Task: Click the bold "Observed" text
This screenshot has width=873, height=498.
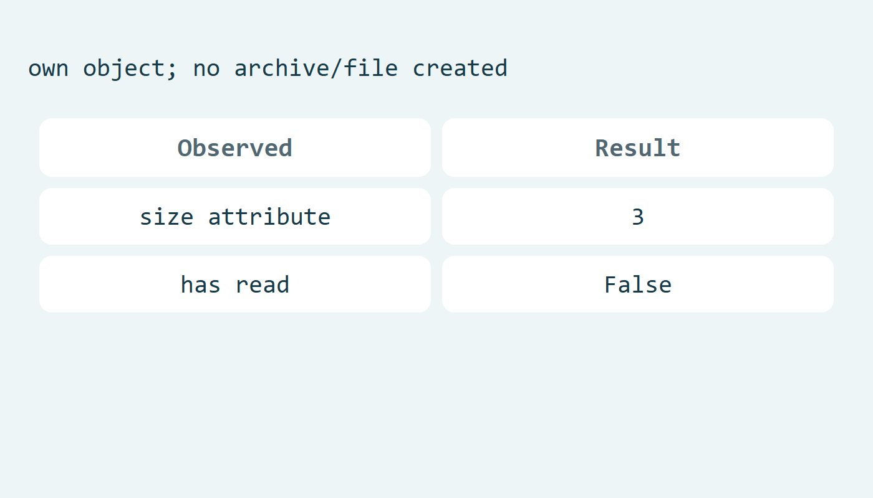Action: click(x=235, y=148)
